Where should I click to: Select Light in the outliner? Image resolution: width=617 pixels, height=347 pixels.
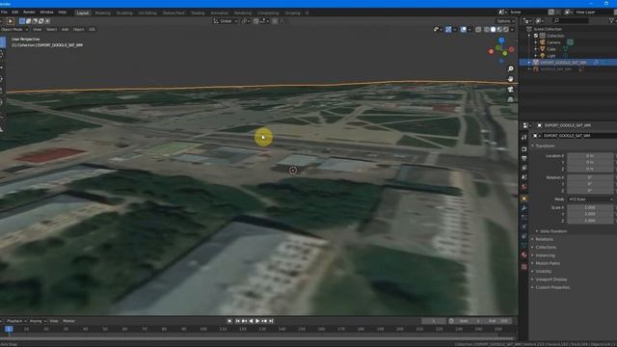[550, 56]
